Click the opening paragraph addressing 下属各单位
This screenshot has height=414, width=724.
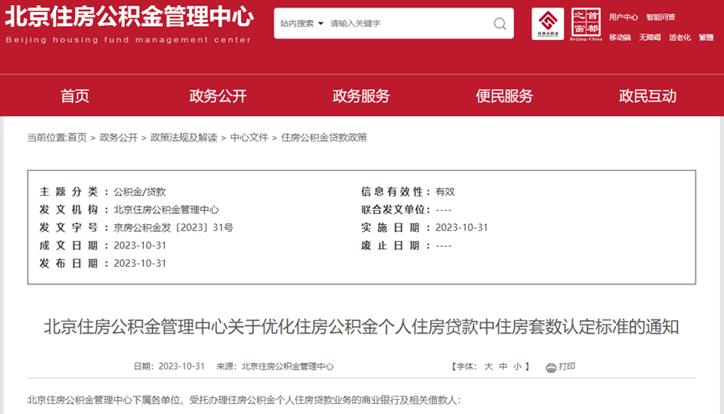point(244,400)
